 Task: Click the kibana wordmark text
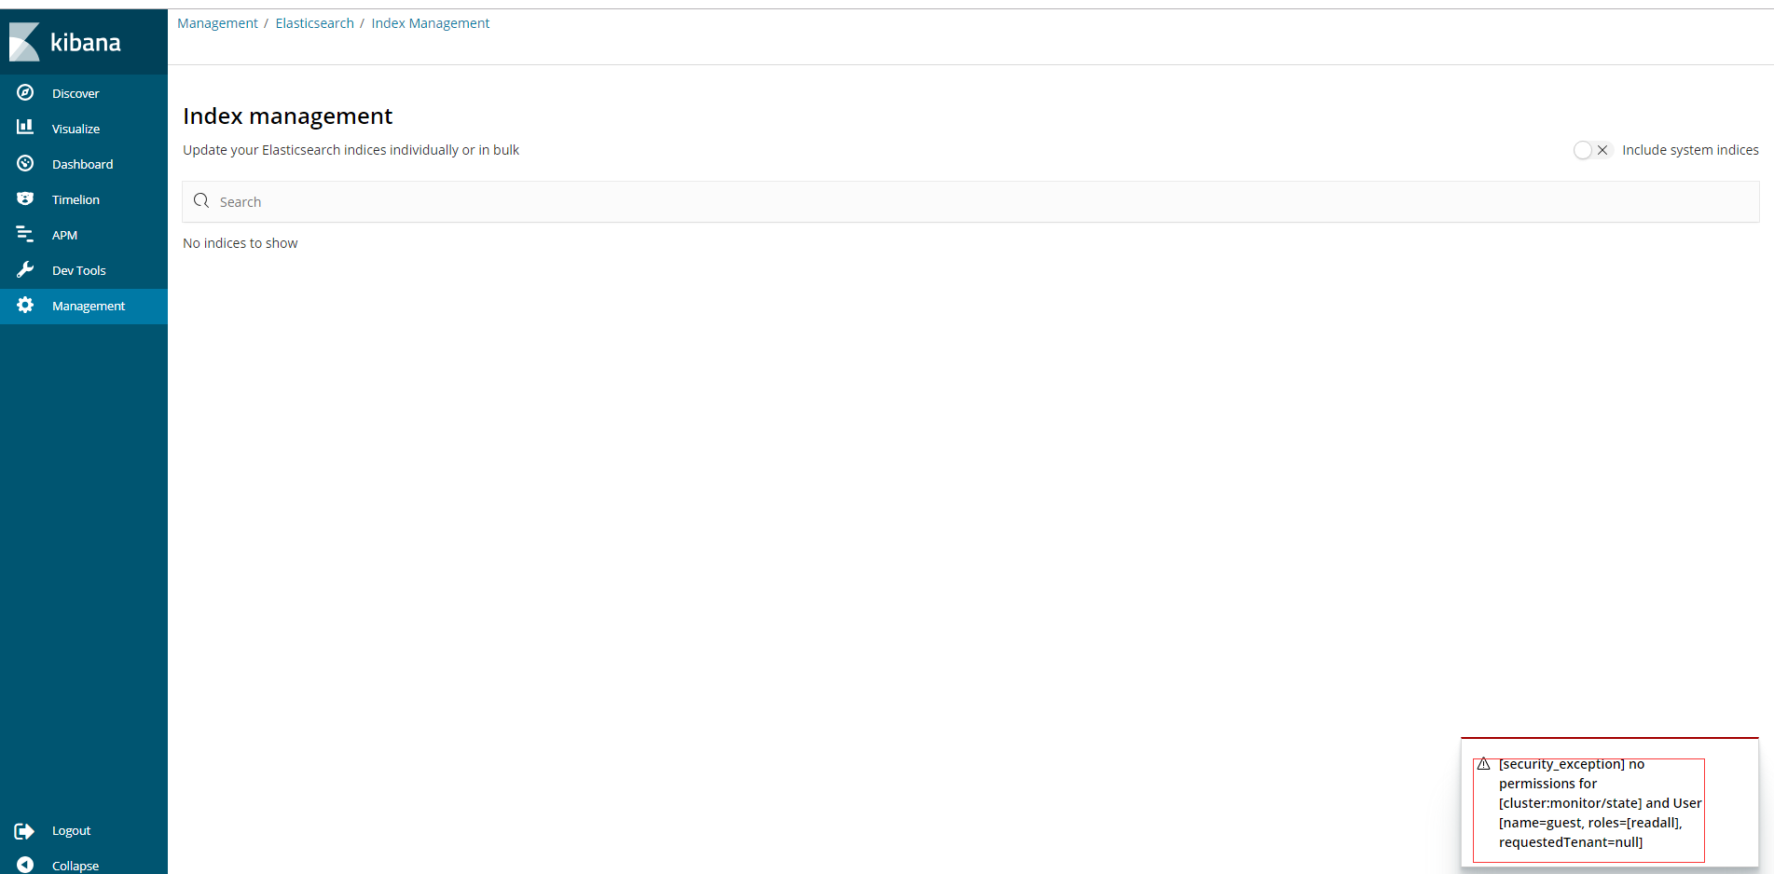[x=86, y=43]
